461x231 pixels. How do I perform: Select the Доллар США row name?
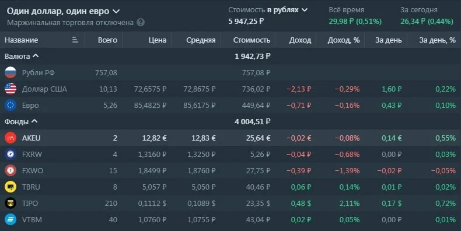coord(44,89)
